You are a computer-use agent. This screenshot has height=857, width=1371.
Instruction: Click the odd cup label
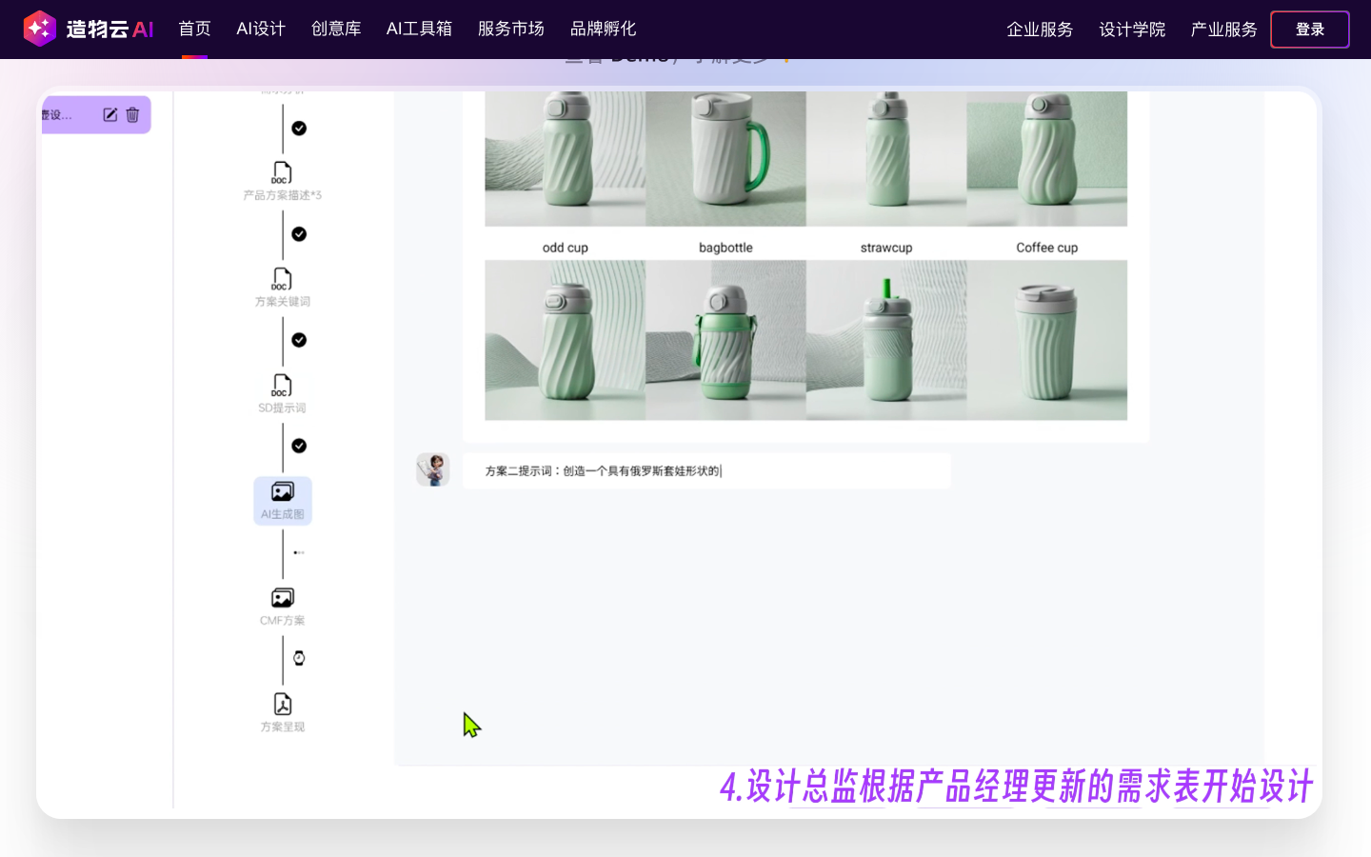[x=566, y=248]
